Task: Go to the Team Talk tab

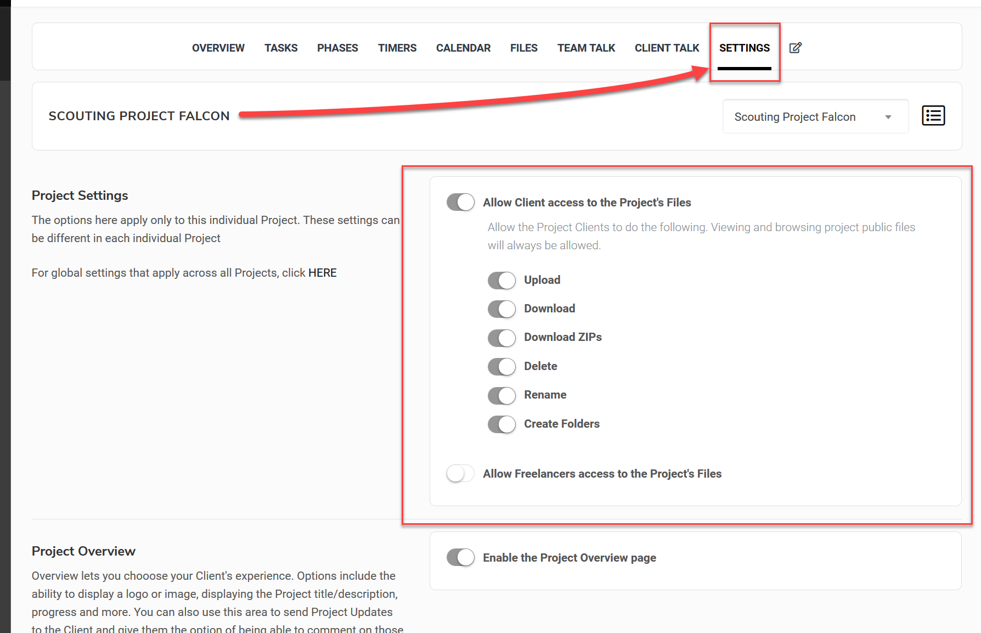Action: click(x=586, y=48)
